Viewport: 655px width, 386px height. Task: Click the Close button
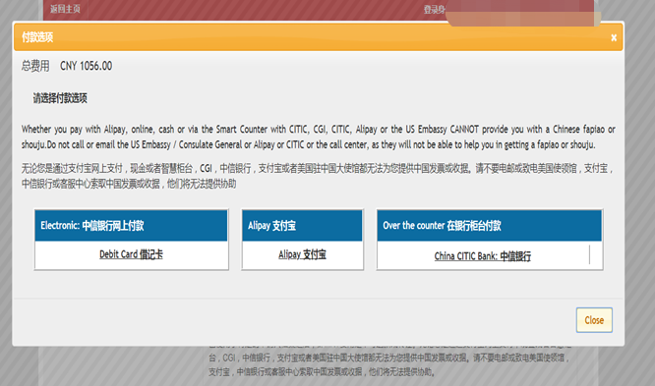coord(594,320)
